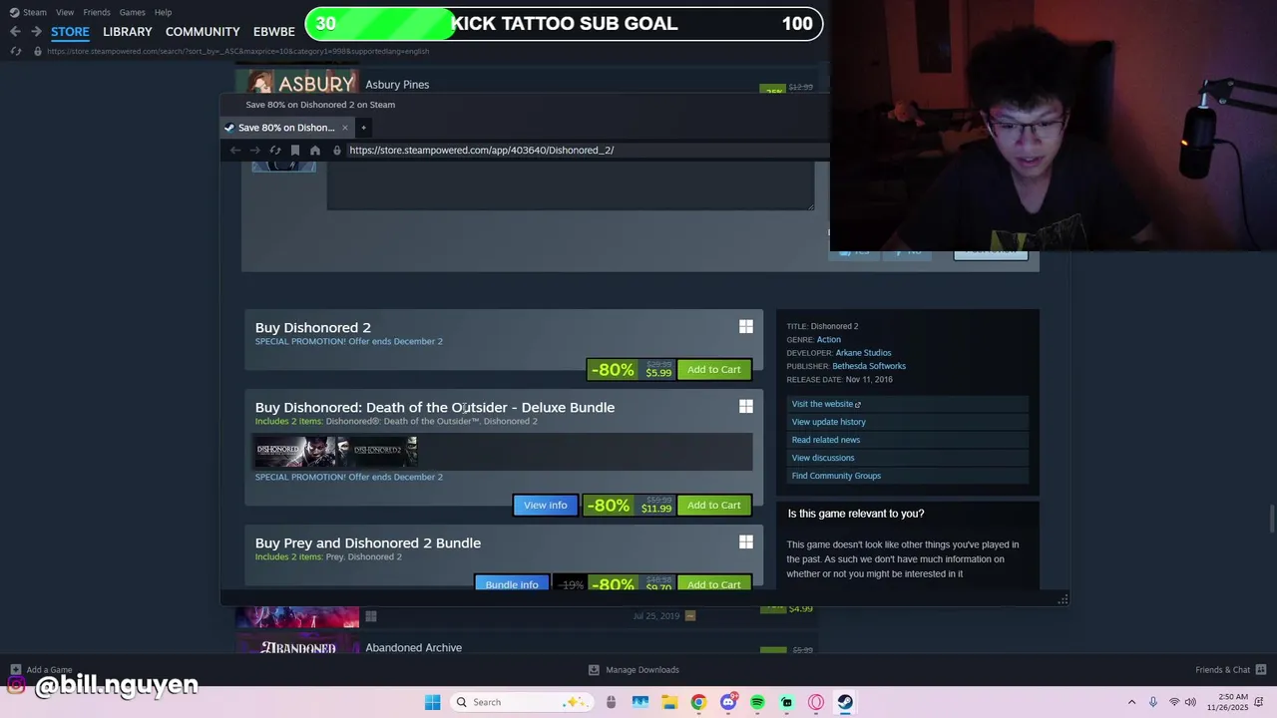Click the volume icon in system tray

point(1190,702)
